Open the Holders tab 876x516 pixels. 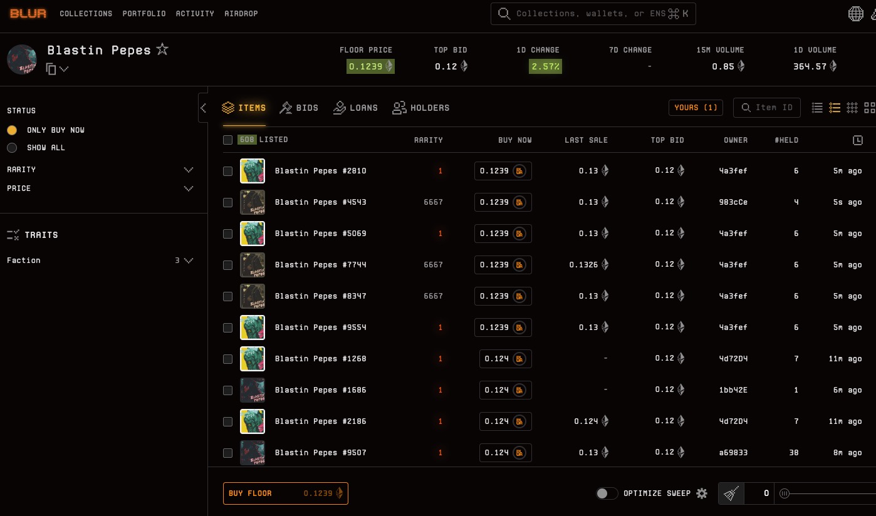tap(421, 108)
